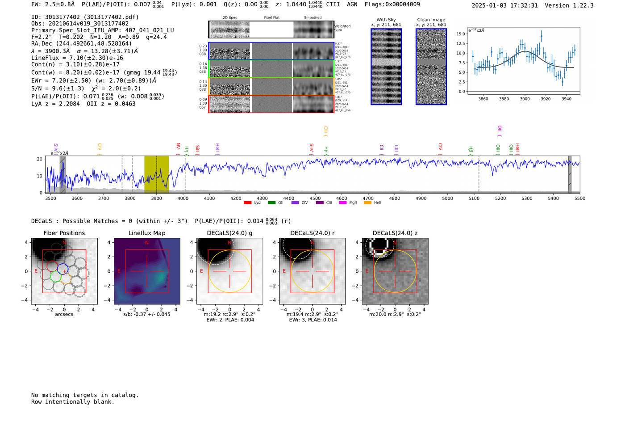Click the orange CIV line marker near 3700
The image size is (625, 426).
point(100,149)
